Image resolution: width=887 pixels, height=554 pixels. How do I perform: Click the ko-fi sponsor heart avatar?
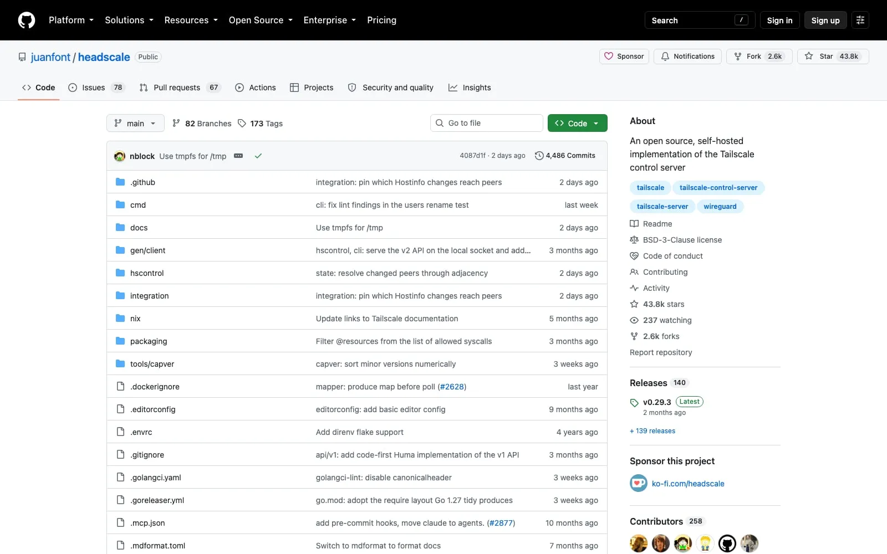pyautogui.click(x=639, y=483)
